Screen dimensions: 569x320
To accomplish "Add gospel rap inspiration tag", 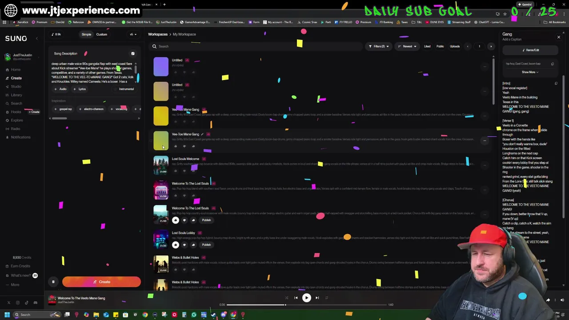I will click(63, 109).
